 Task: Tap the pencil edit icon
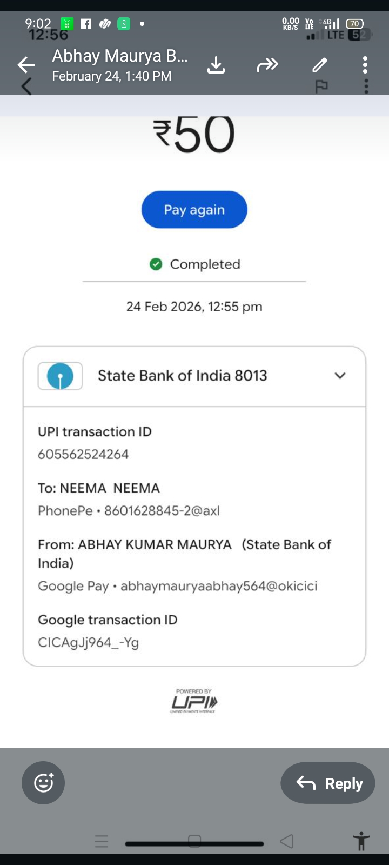(320, 65)
